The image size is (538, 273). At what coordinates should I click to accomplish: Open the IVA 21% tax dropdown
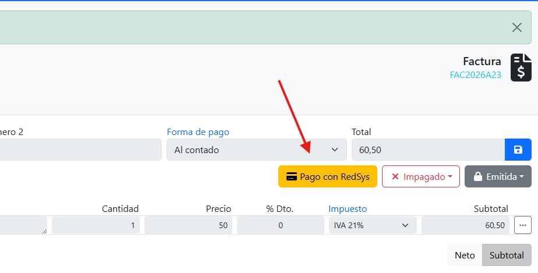(x=373, y=225)
